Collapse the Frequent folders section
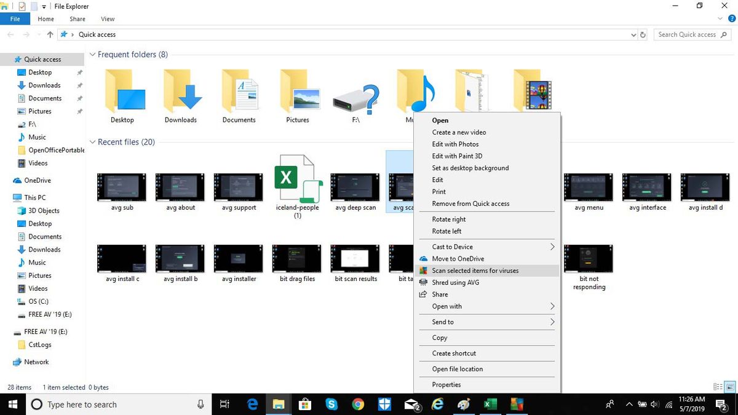 [92, 54]
